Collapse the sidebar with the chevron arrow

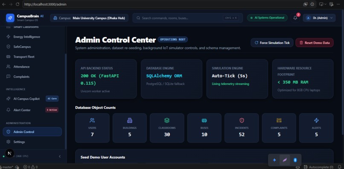pyautogui.click(x=60, y=156)
